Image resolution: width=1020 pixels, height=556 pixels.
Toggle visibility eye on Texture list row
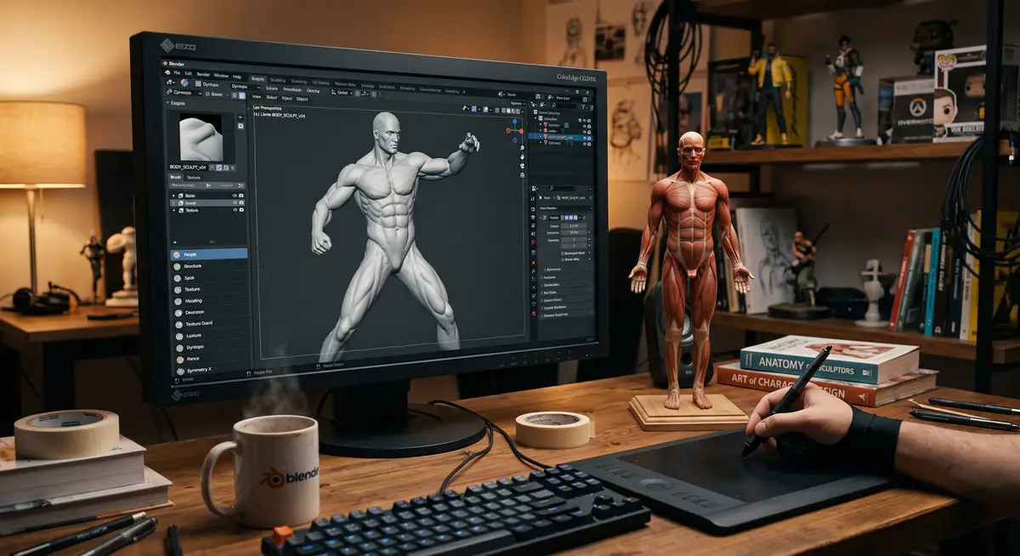coord(235,210)
